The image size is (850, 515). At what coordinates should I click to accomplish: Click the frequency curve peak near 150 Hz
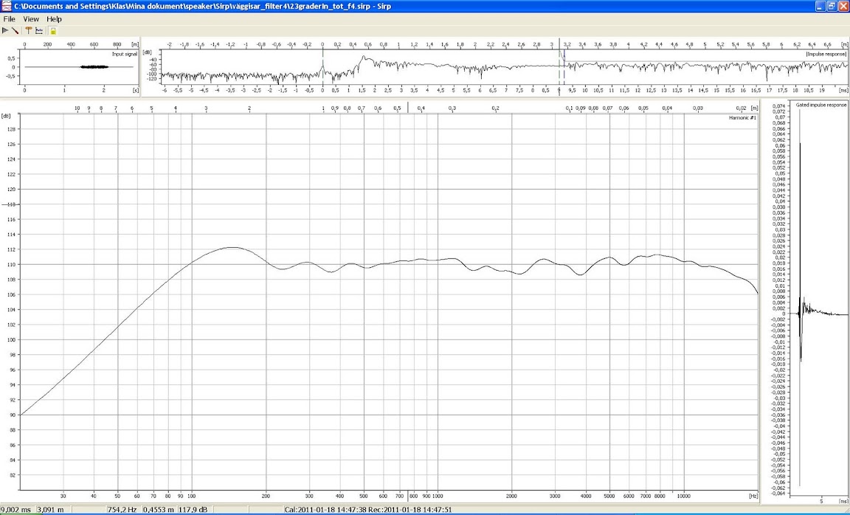[232, 248]
